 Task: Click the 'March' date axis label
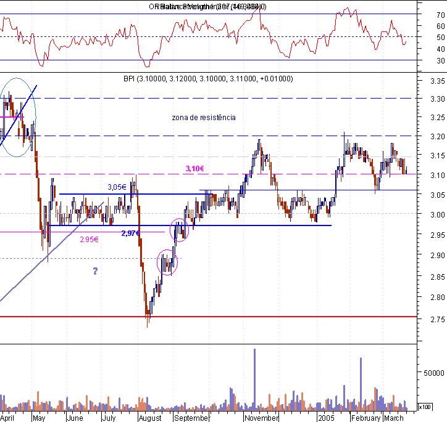394,418
